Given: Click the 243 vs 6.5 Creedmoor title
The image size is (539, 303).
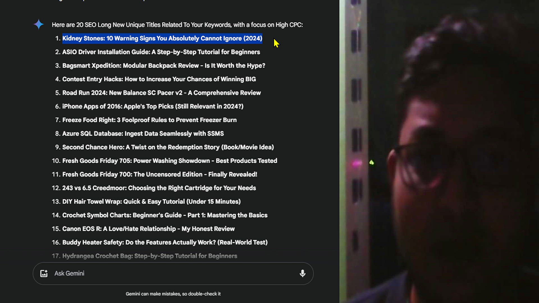Looking at the screenshot, I should 159,188.
